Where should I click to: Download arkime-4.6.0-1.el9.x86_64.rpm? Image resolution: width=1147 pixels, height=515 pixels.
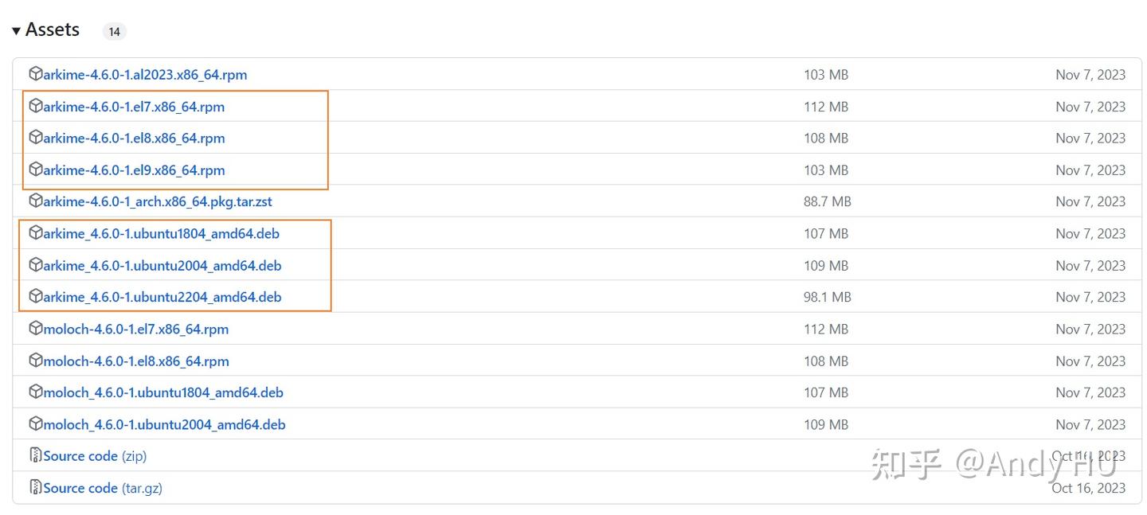point(134,170)
